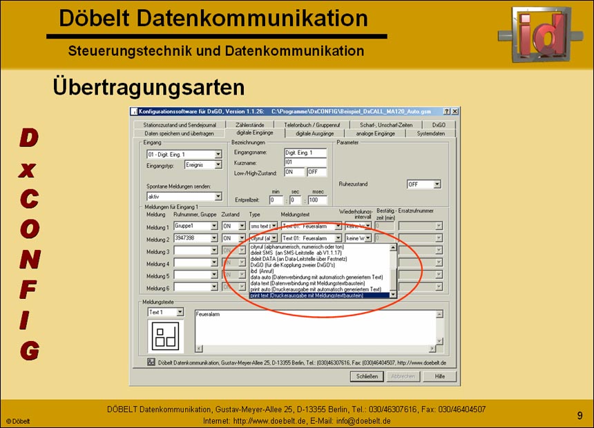The width and height of the screenshot is (594, 428).
Task: Click the small Döbelt icon in dialog status line
Action: click(151, 362)
